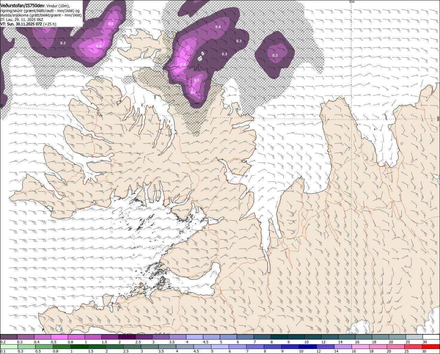
Task: Click the palest green 0.1 swatch in the rain legend
Action: (9, 347)
